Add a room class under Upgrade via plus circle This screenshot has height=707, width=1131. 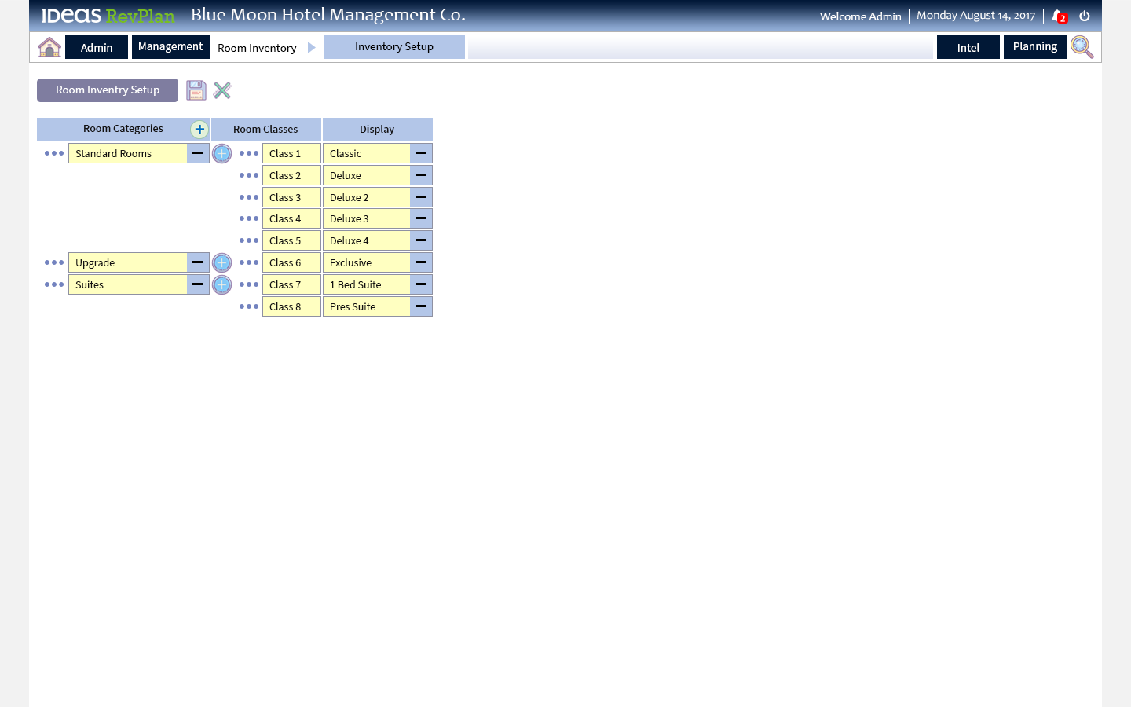tap(221, 262)
